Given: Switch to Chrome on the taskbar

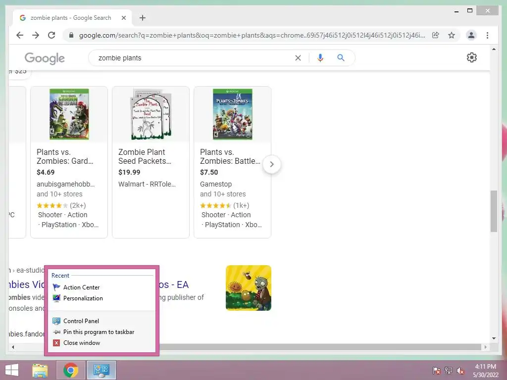Looking at the screenshot, I should (71, 370).
